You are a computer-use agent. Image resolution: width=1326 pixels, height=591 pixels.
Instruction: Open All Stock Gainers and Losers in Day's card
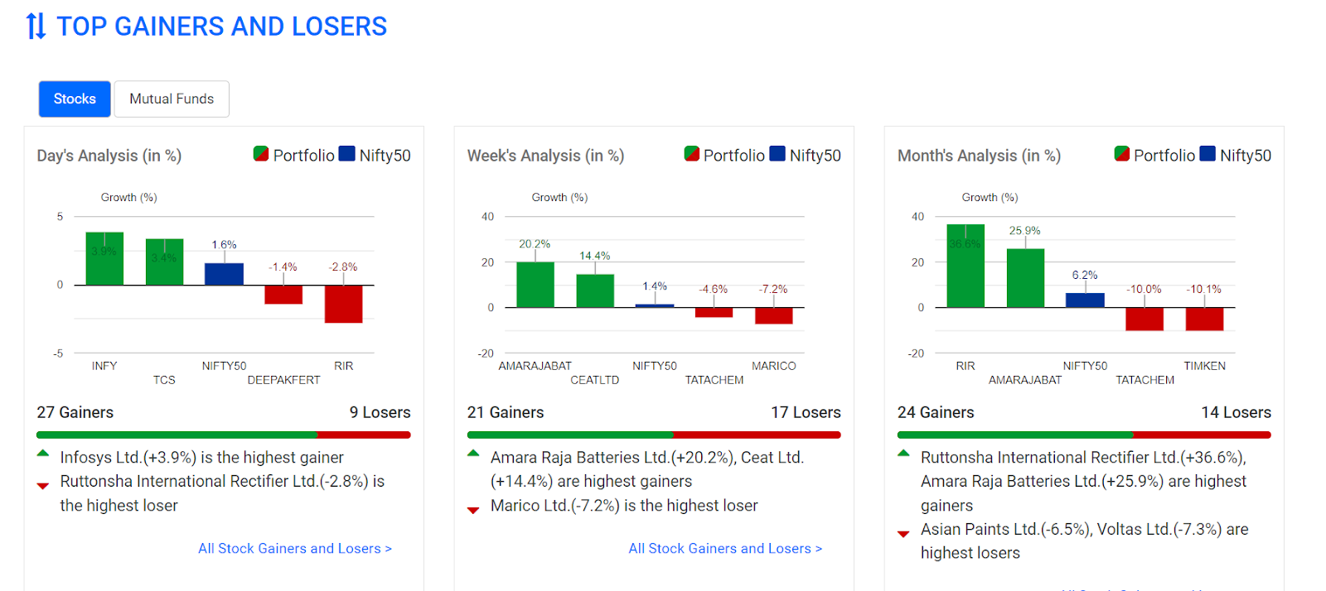tap(295, 549)
